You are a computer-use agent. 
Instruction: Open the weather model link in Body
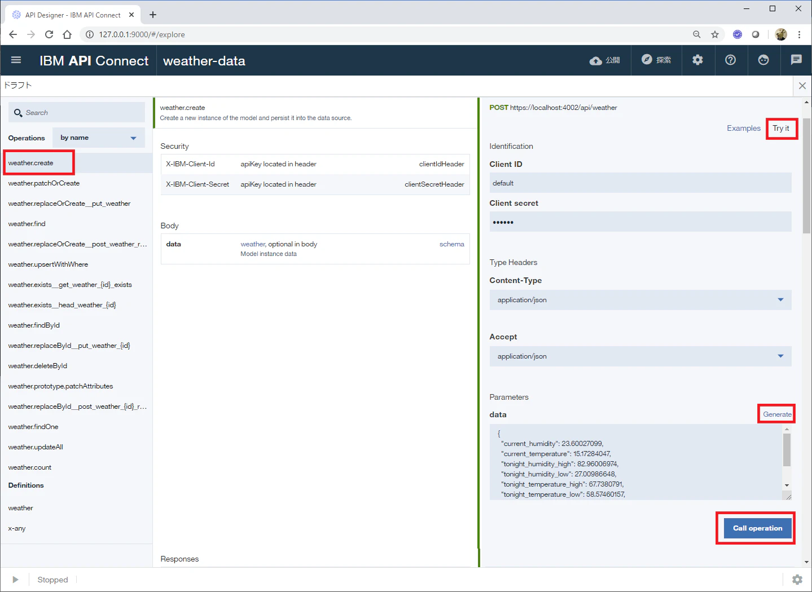253,244
